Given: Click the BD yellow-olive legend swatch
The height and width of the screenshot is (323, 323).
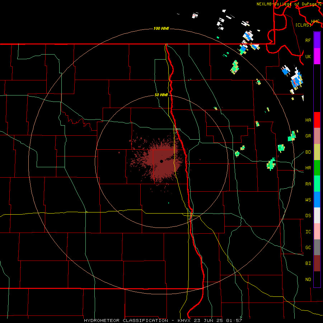Looking at the screenshot, I should pos(317,152).
